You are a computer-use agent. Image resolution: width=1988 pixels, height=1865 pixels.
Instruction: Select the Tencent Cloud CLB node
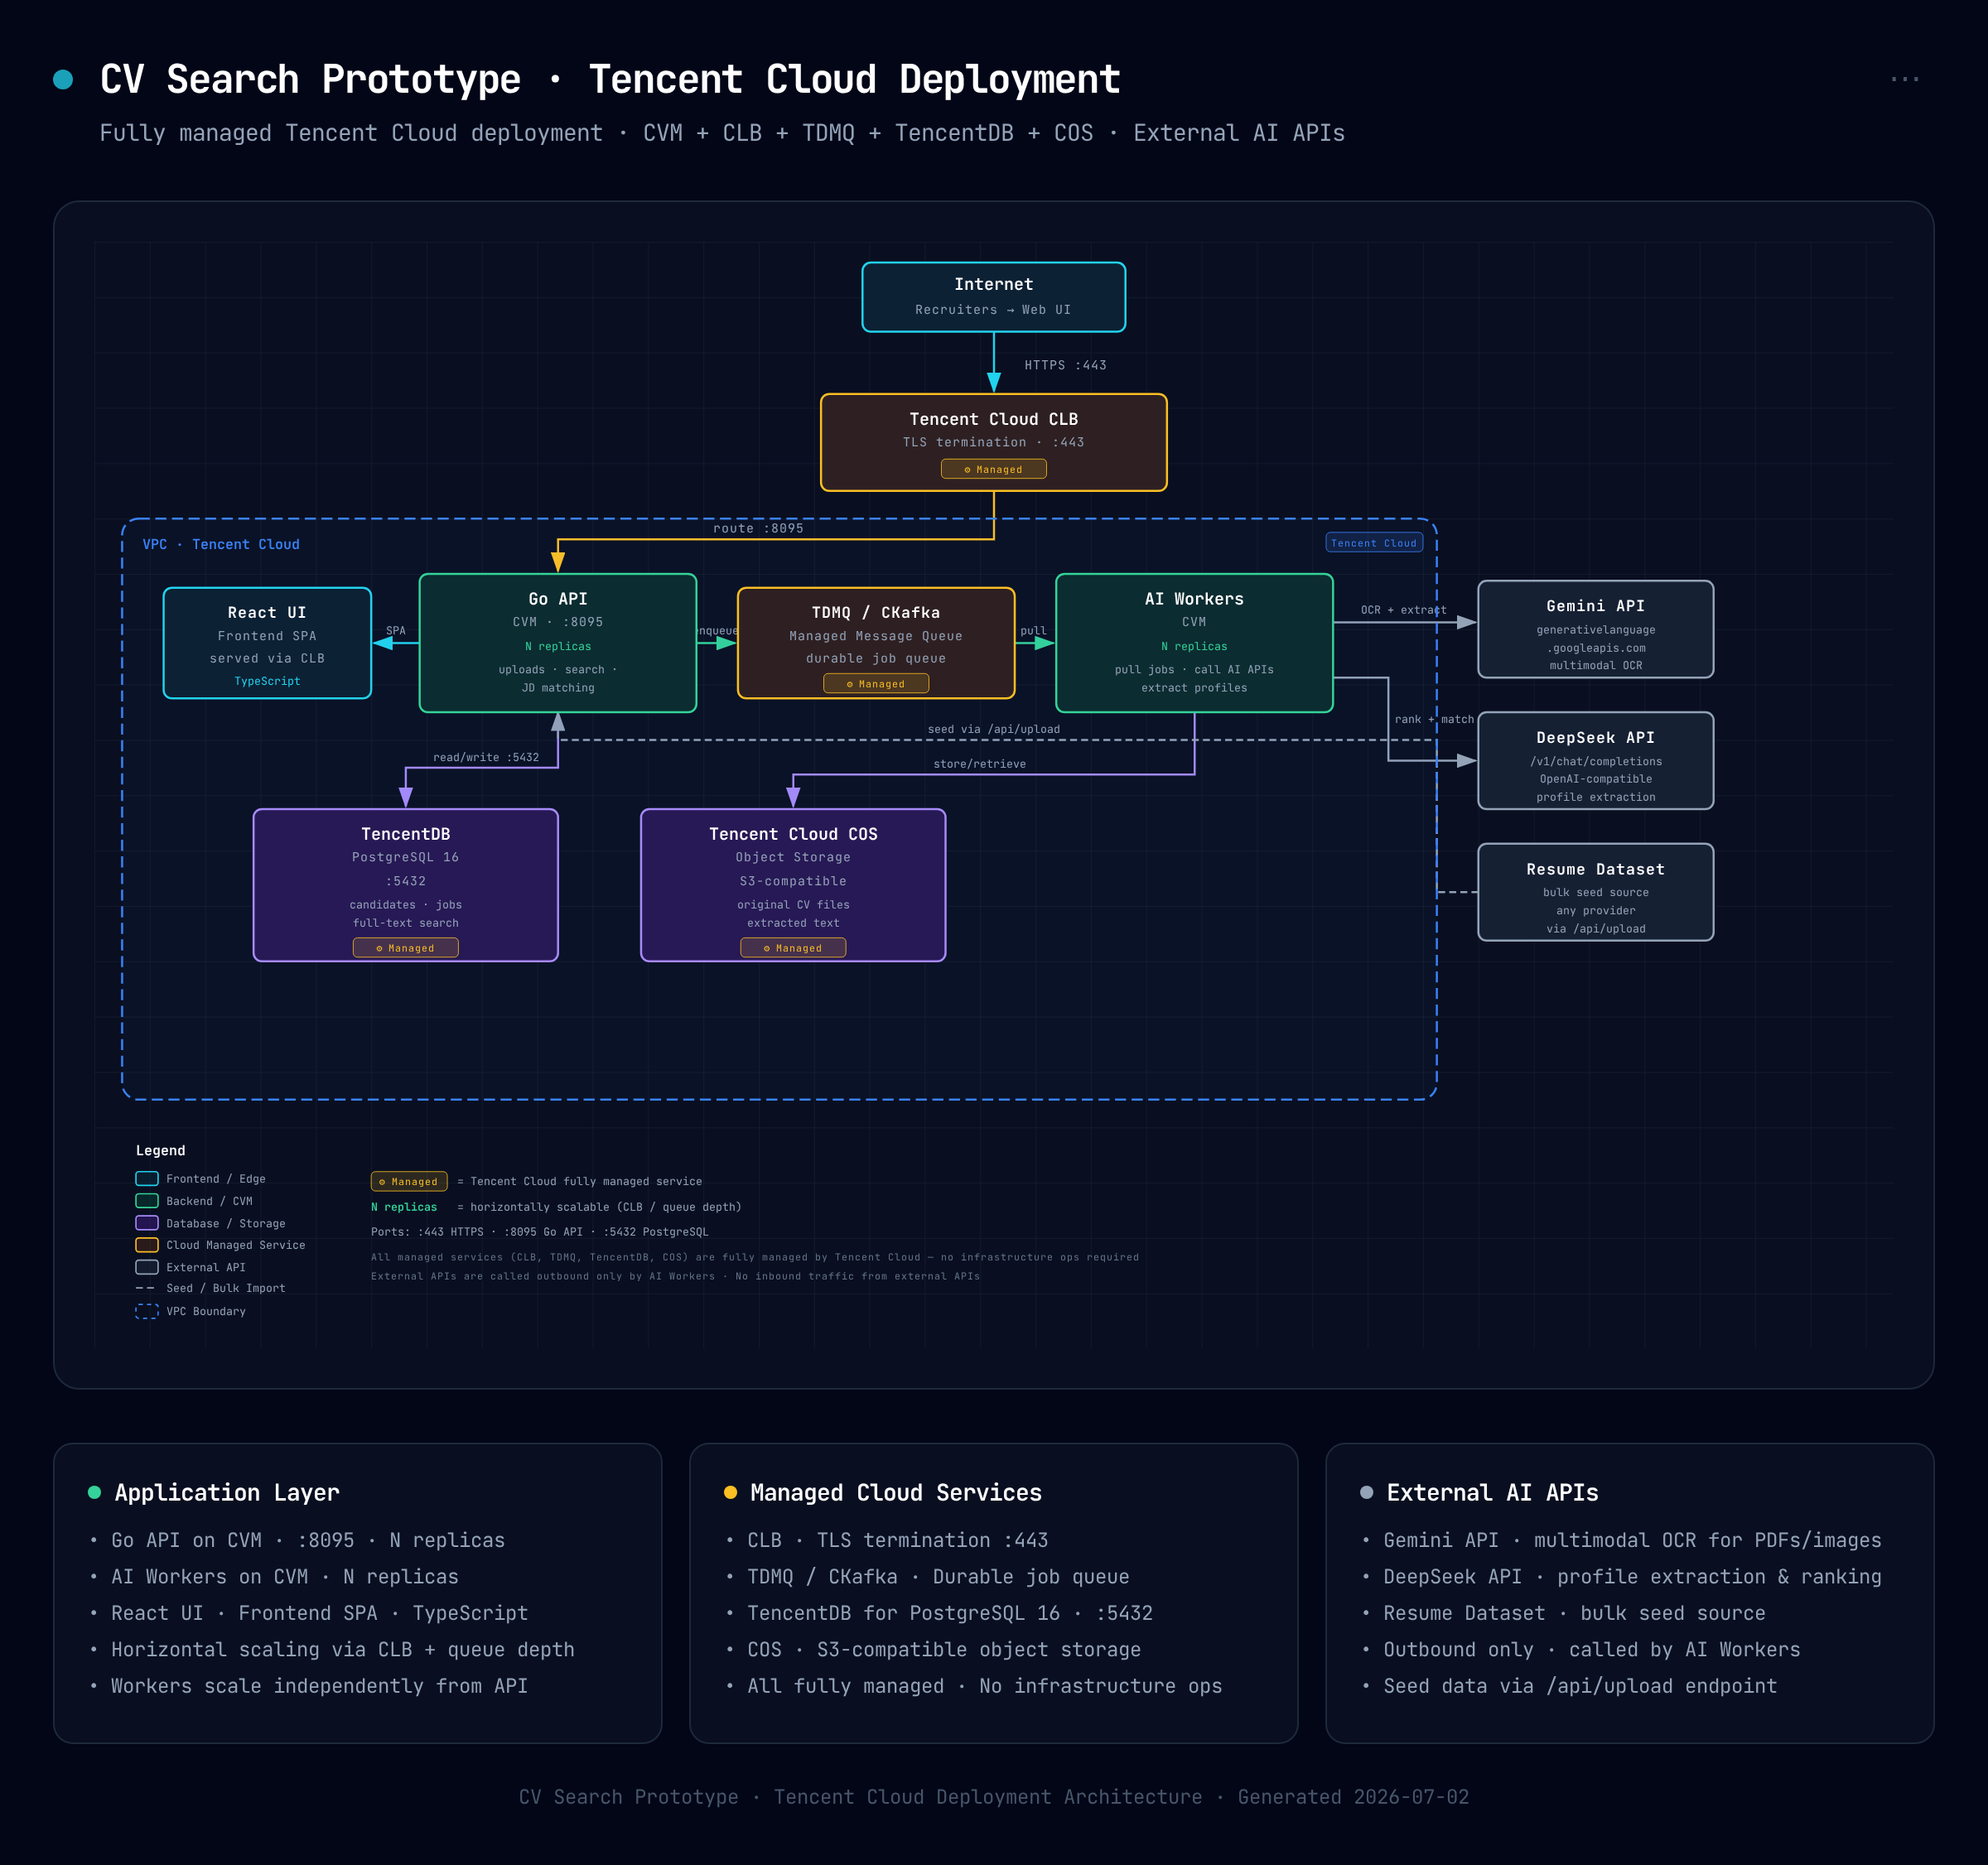(x=993, y=442)
